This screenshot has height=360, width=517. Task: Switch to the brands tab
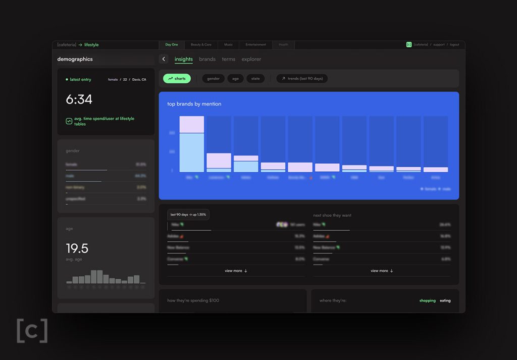(x=208, y=59)
